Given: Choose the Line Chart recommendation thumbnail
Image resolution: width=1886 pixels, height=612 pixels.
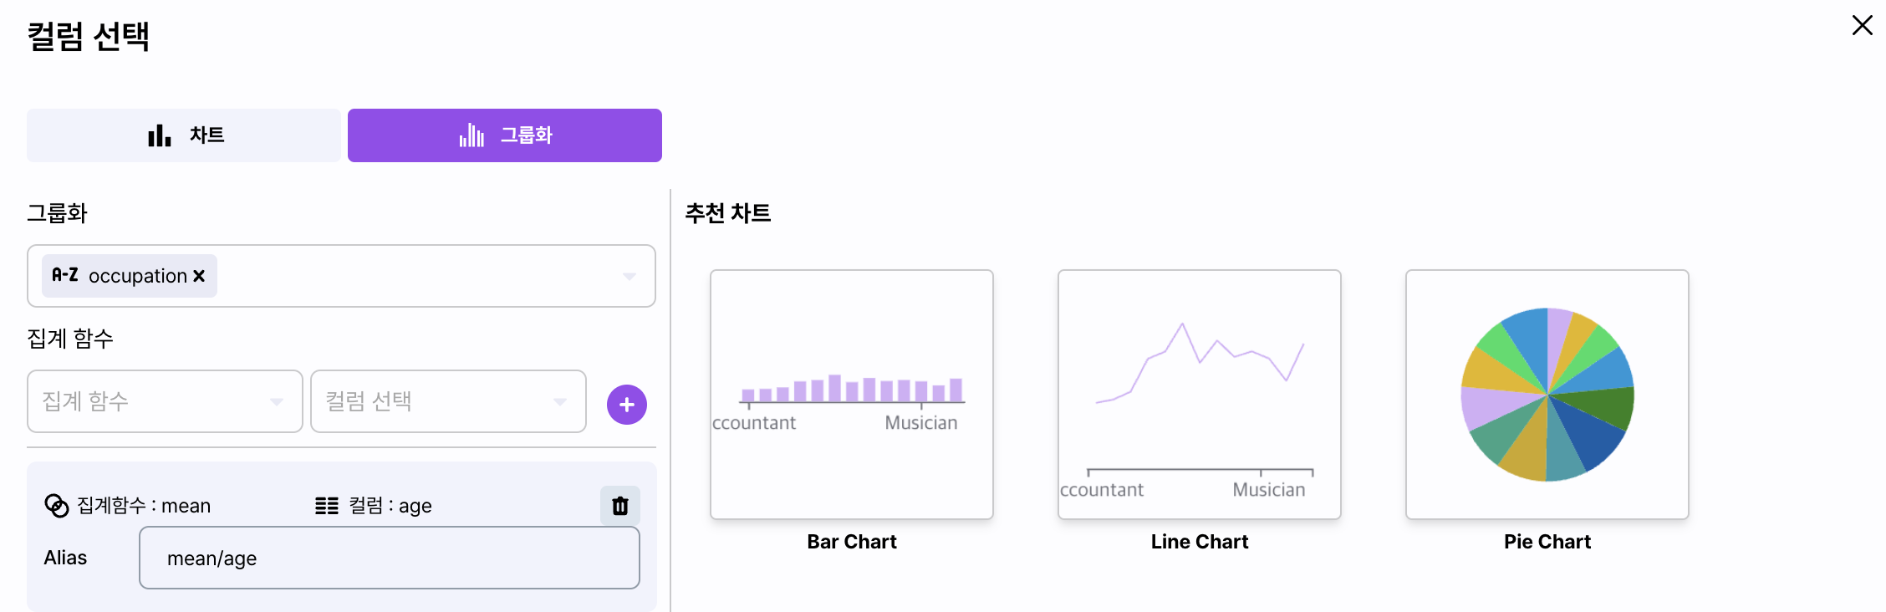Looking at the screenshot, I should tap(1200, 395).
